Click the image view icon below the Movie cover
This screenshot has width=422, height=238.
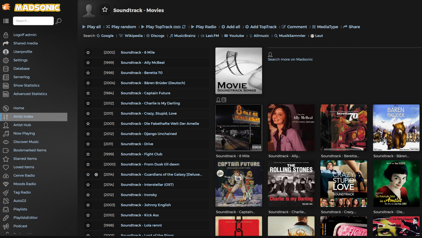pos(224,100)
